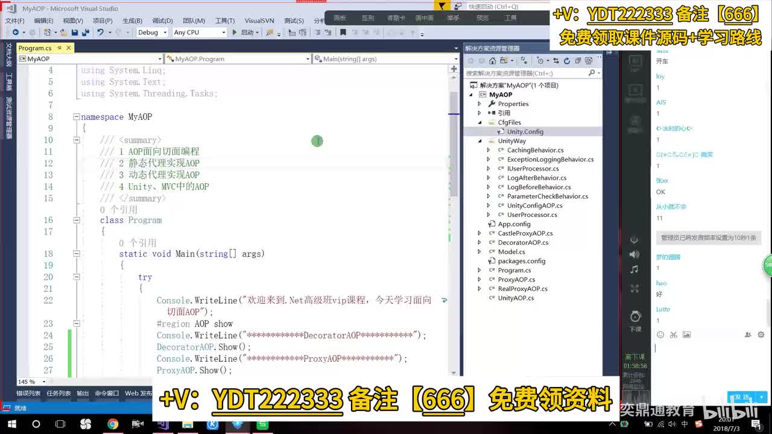Viewport: 772px width, 434px height.
Task: Select UnityConfigAOP.cs file
Action: [x=535, y=206]
